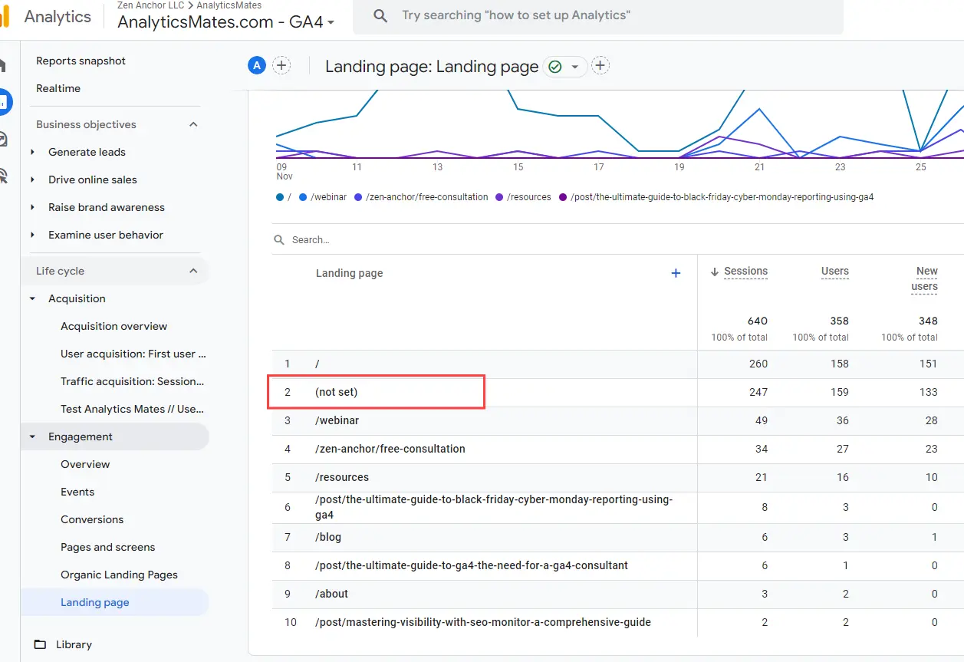Collapse the Acquisition topic arrow

point(32,298)
